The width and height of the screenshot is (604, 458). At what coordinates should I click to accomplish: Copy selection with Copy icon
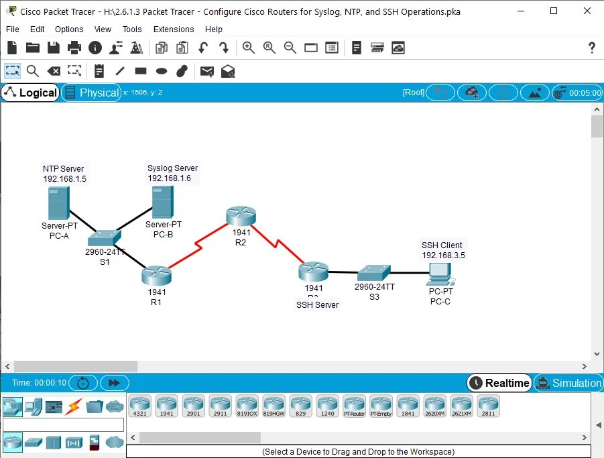pos(162,48)
